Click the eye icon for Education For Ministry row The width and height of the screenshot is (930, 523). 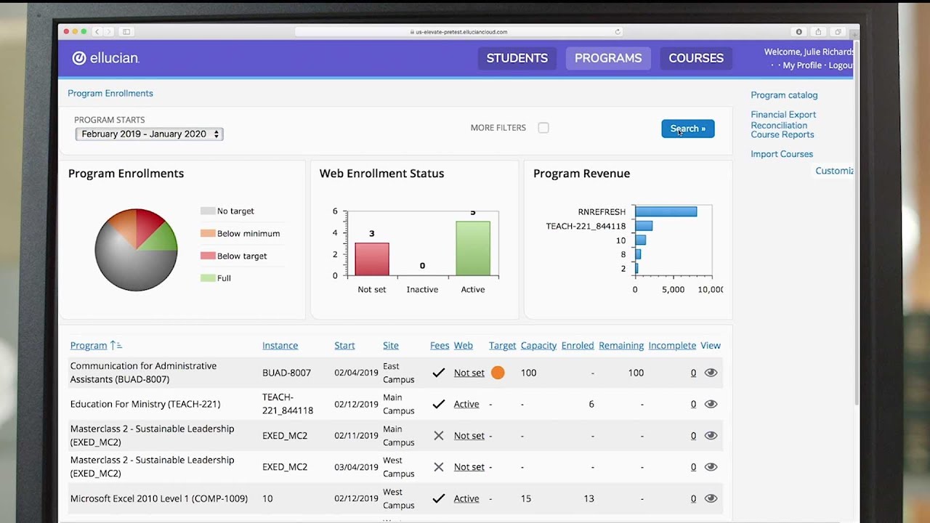click(x=711, y=404)
